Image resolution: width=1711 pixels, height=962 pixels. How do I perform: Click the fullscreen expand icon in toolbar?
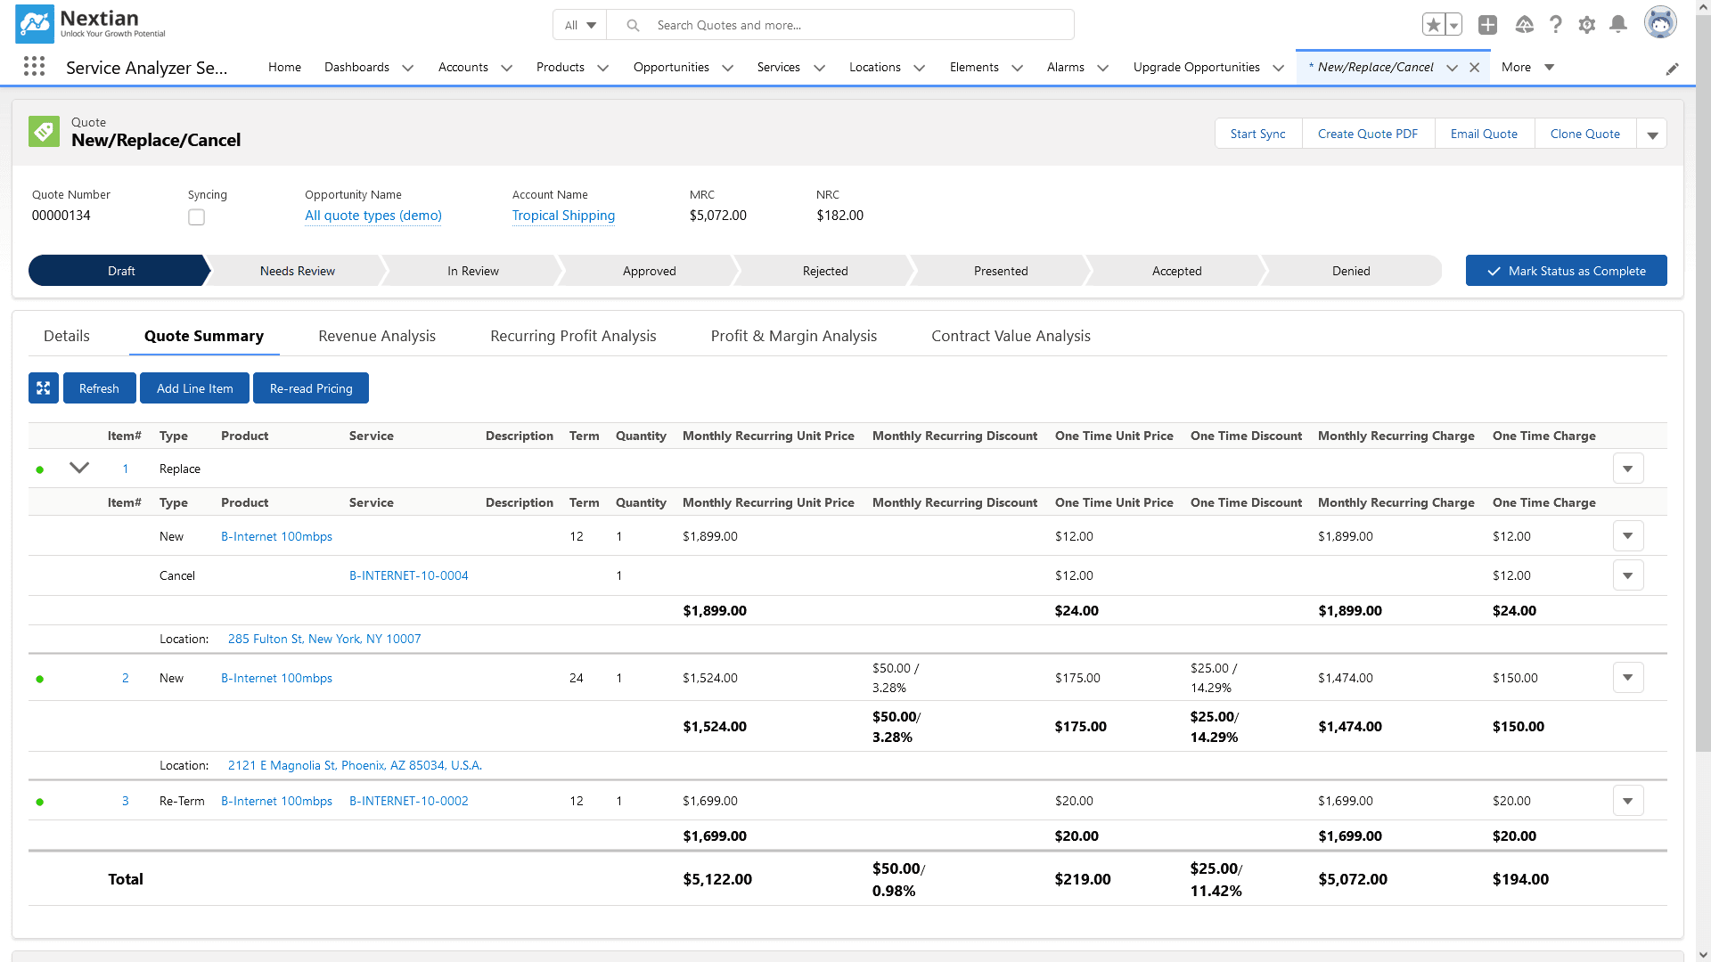coord(44,388)
